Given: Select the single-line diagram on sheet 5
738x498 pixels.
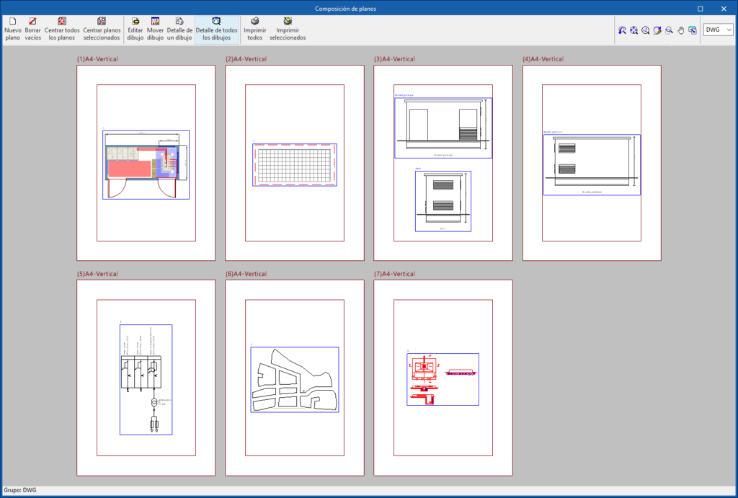Looking at the screenshot, I should coord(146,379).
